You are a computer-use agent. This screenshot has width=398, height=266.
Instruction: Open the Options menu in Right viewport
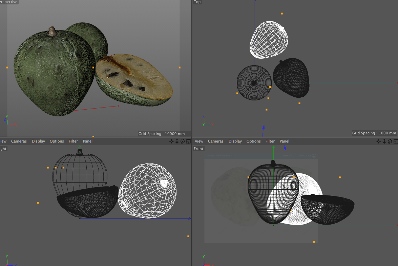coord(57,141)
